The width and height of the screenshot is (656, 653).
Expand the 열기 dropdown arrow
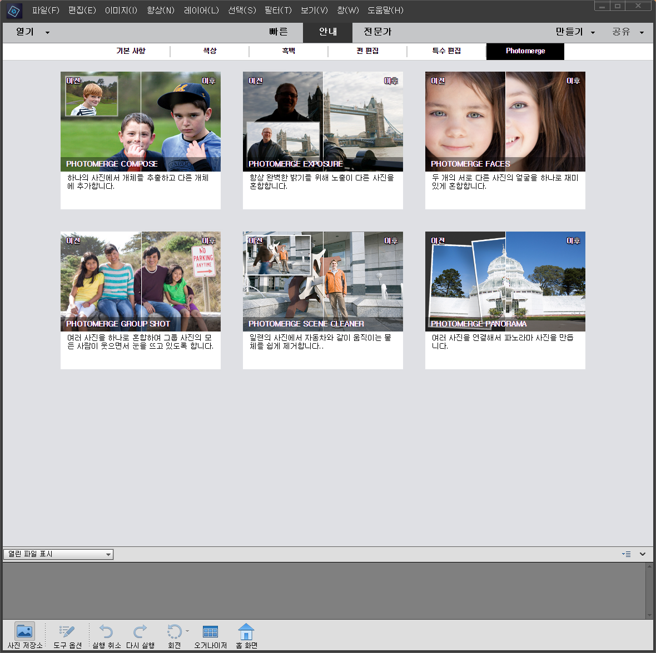coord(47,33)
